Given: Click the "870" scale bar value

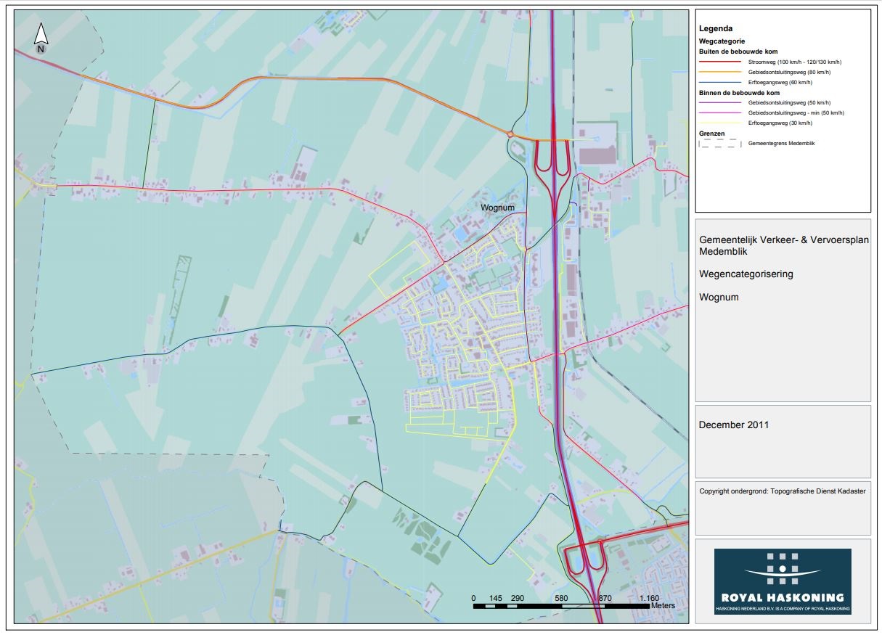Looking at the screenshot, I should point(605,598).
